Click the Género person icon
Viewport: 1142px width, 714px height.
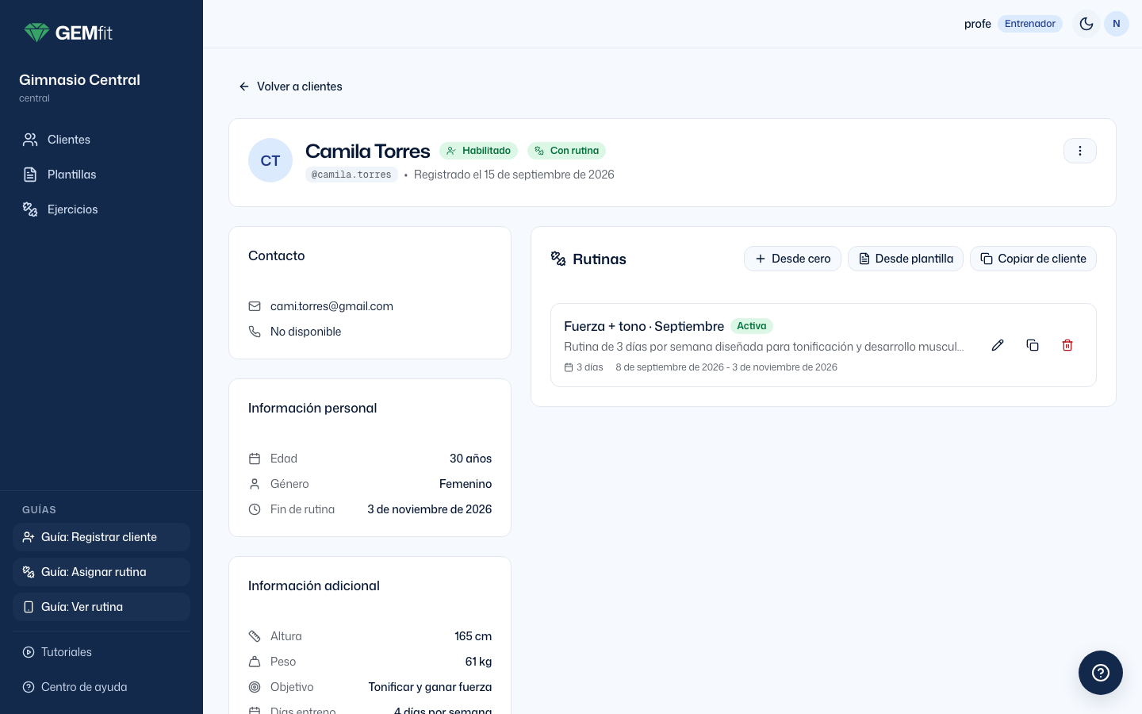(255, 484)
